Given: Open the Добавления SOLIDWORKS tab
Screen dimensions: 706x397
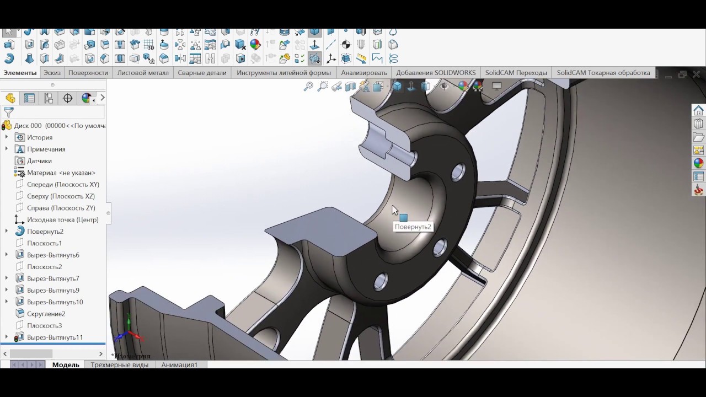Looking at the screenshot, I should 436,73.
